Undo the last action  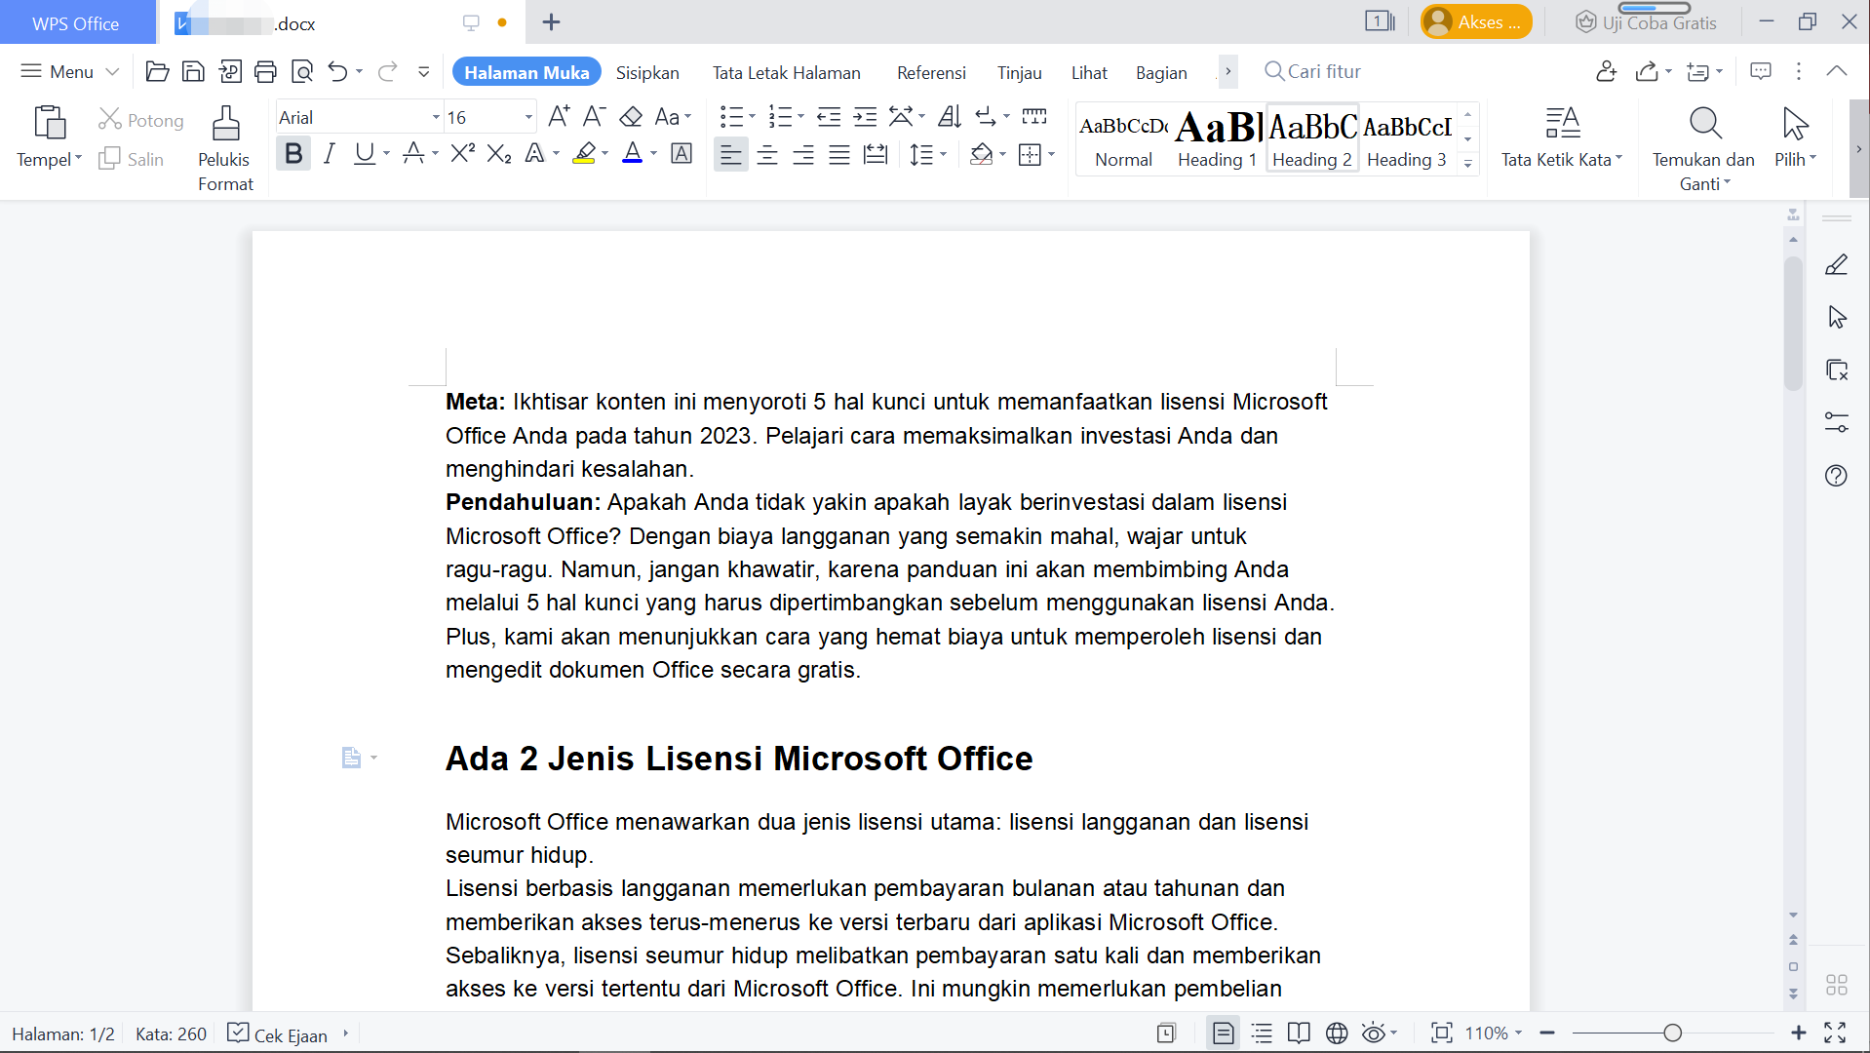coord(337,71)
